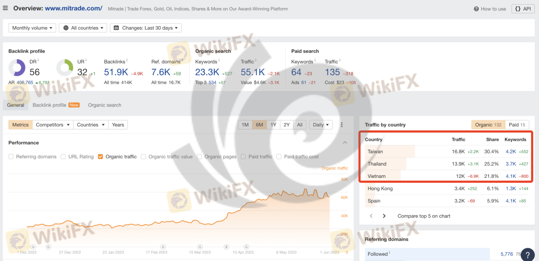The height and width of the screenshot is (261, 539).
Task: Click the Spain country row
Action: point(447,201)
